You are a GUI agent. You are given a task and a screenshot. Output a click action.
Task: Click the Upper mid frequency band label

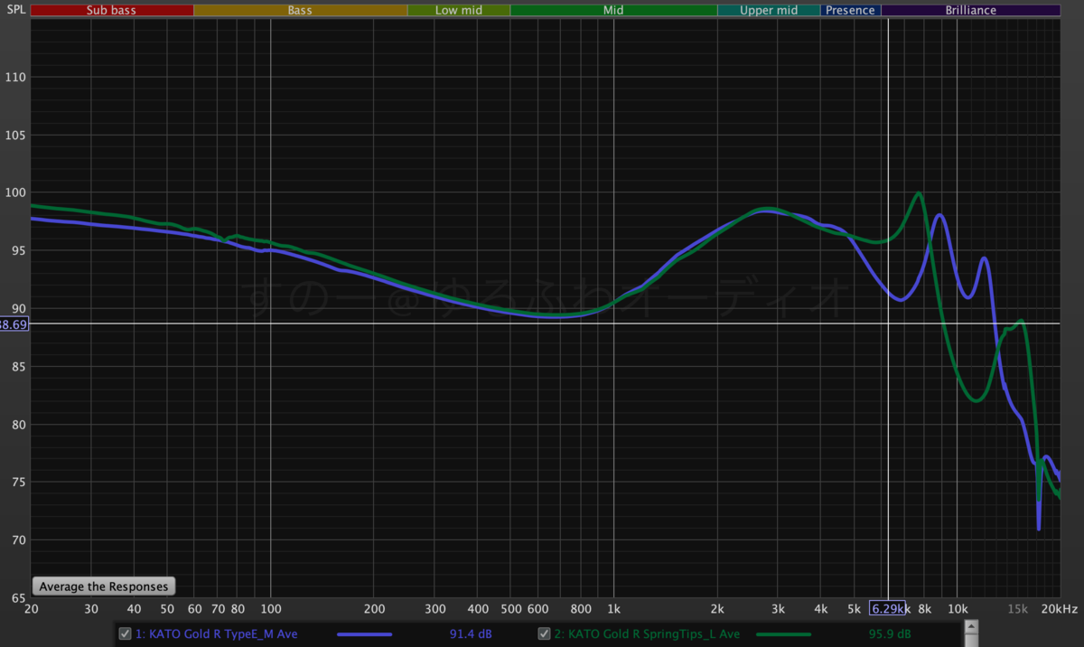[x=769, y=11]
